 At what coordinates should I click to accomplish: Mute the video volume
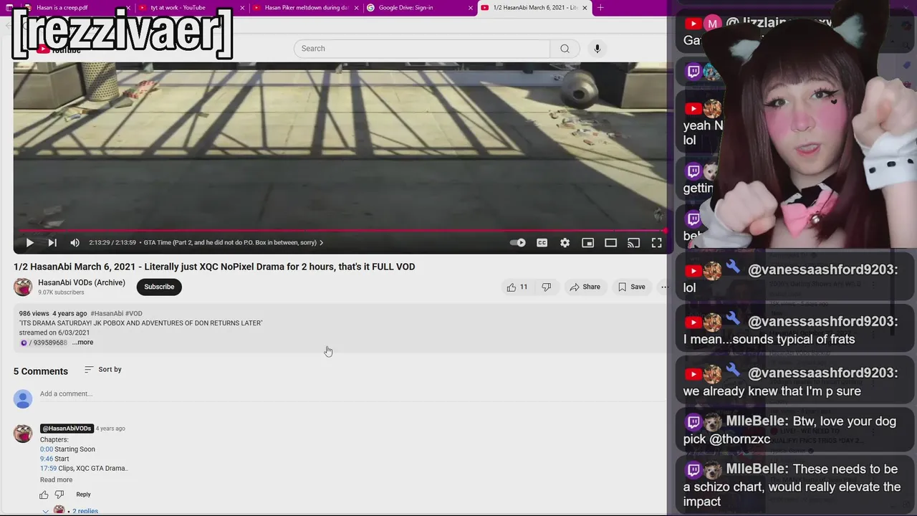pos(75,243)
